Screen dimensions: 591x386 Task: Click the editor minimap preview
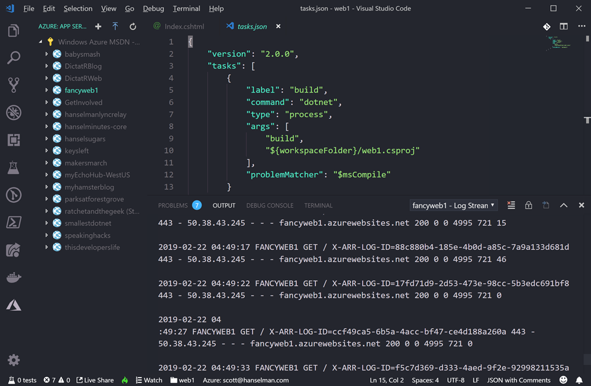click(559, 43)
